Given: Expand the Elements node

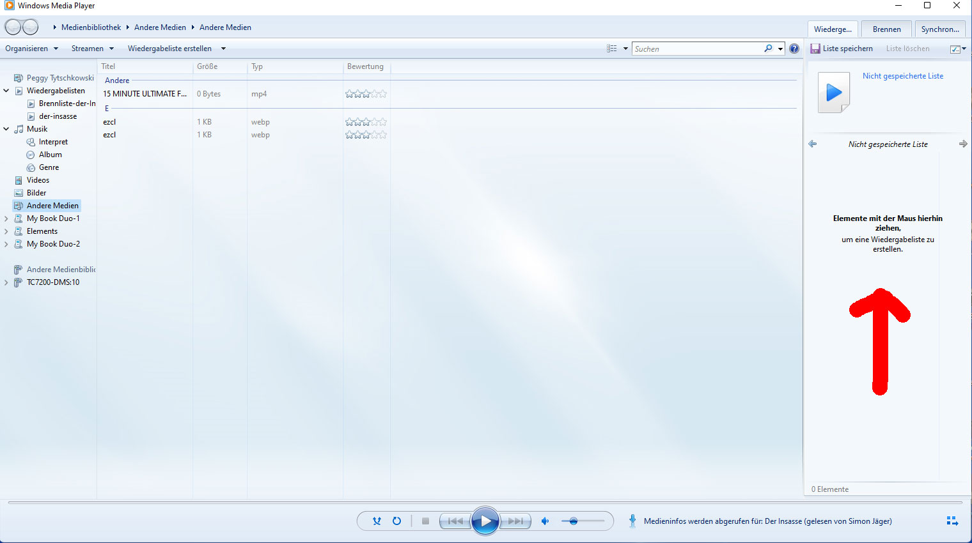Looking at the screenshot, I should coord(6,231).
